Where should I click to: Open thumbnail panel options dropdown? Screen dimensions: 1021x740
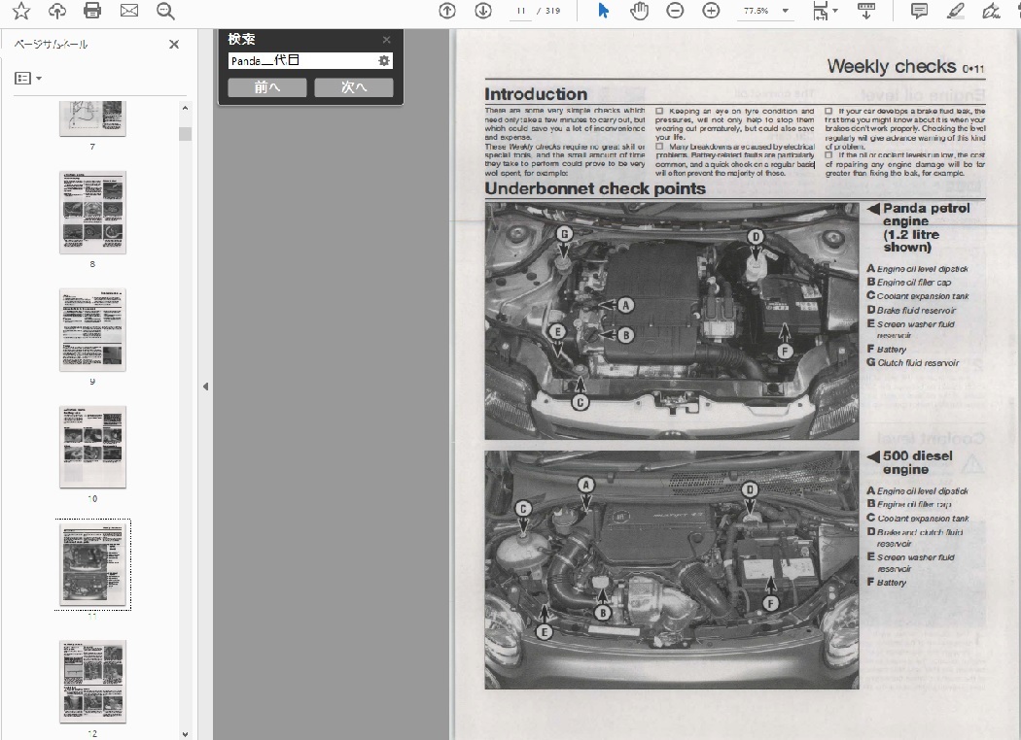[28, 78]
